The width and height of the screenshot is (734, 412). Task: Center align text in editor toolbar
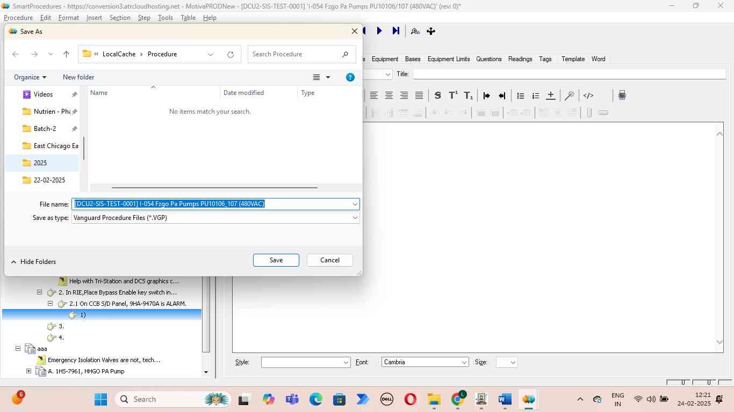click(388, 95)
